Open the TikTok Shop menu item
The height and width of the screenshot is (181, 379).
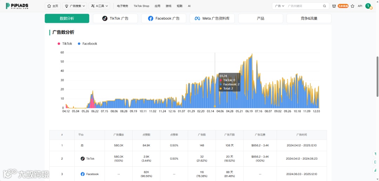click(x=141, y=6)
